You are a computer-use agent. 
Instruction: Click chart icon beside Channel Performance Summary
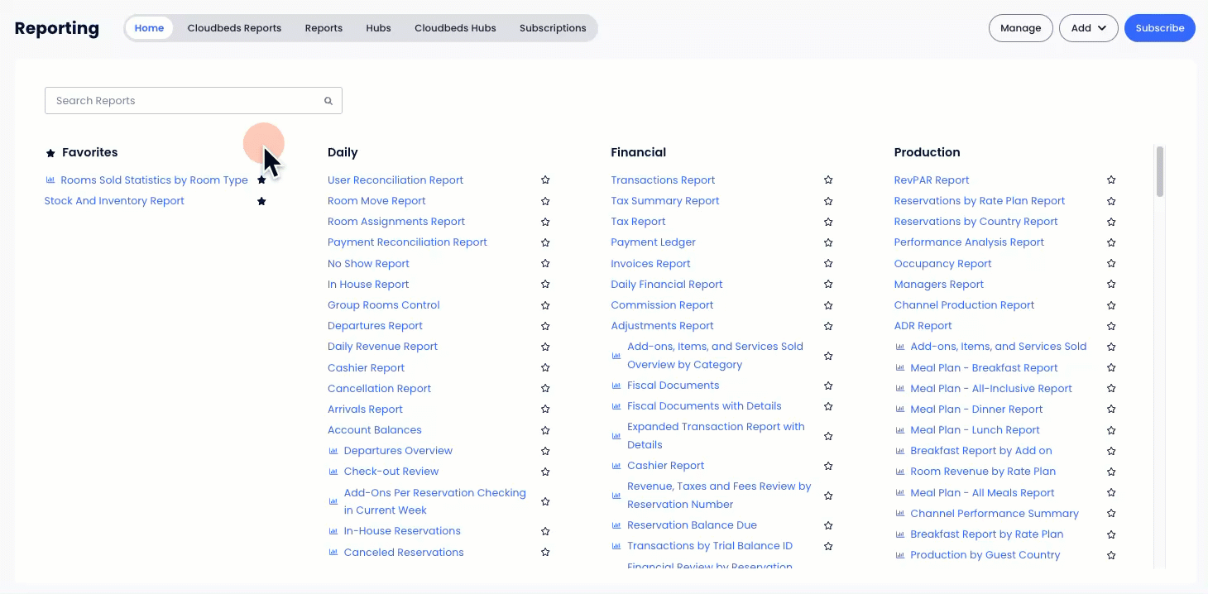pyautogui.click(x=900, y=514)
